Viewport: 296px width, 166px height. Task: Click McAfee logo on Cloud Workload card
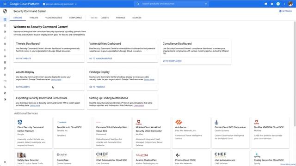tap(139, 122)
